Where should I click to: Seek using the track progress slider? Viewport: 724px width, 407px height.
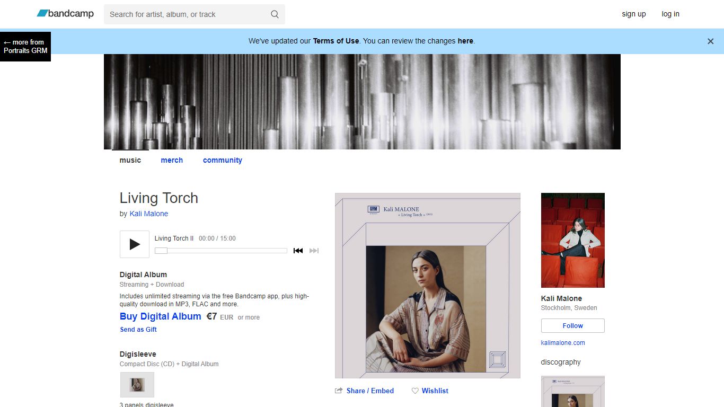[221, 251]
